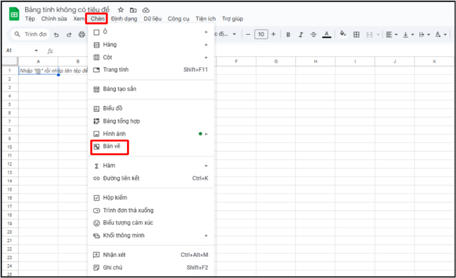The image size is (456, 278).
Task: Expand the Hình ảnh submenu
Action: click(x=206, y=134)
